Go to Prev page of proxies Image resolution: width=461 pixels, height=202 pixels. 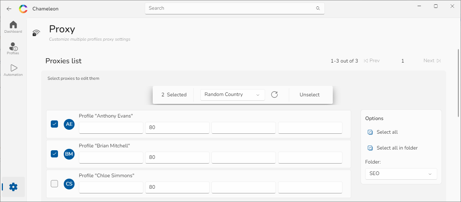click(x=372, y=61)
